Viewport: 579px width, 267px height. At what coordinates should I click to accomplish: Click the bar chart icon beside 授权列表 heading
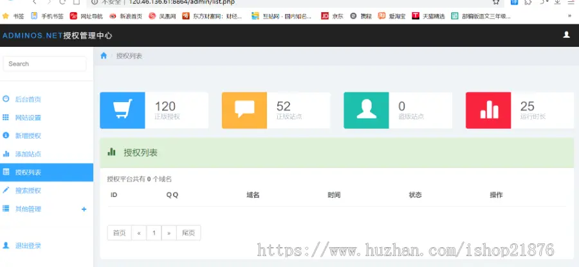tap(111, 151)
